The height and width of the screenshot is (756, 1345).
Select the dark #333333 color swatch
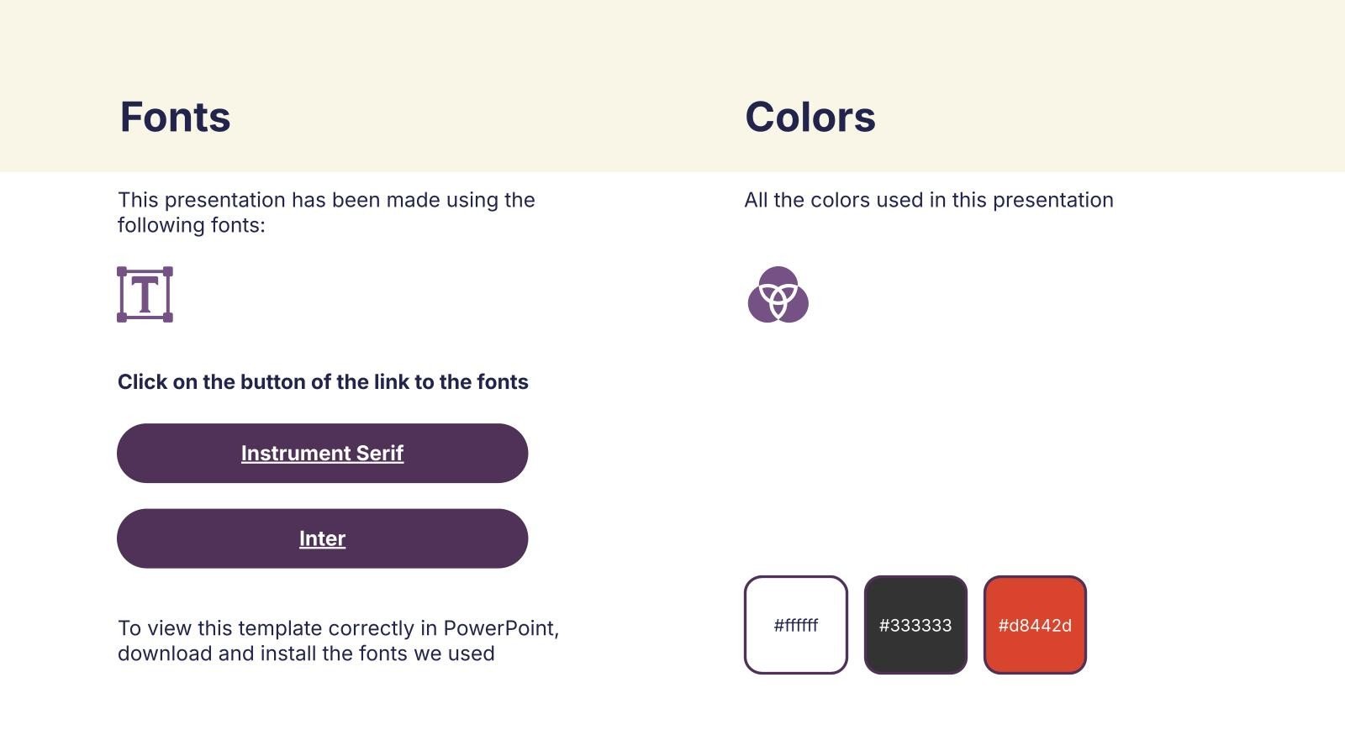point(915,625)
